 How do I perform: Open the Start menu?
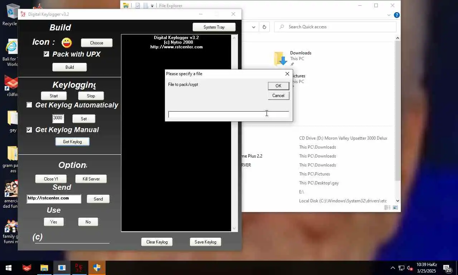click(9, 267)
